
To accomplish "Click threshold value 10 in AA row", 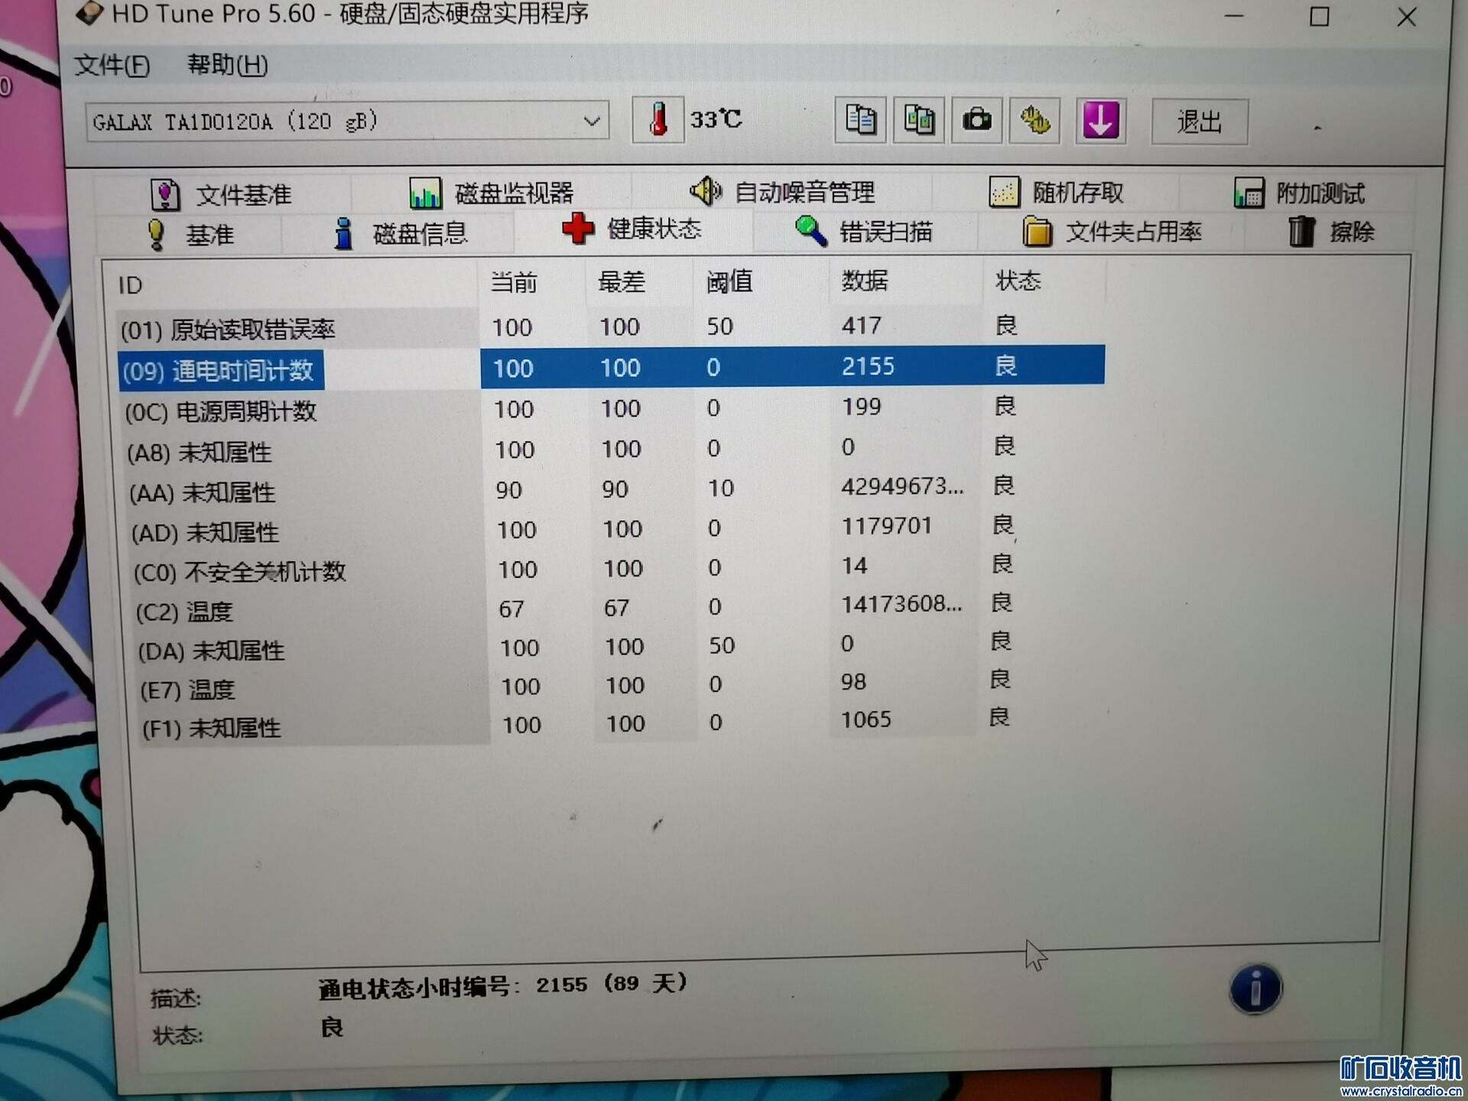I will click(720, 488).
